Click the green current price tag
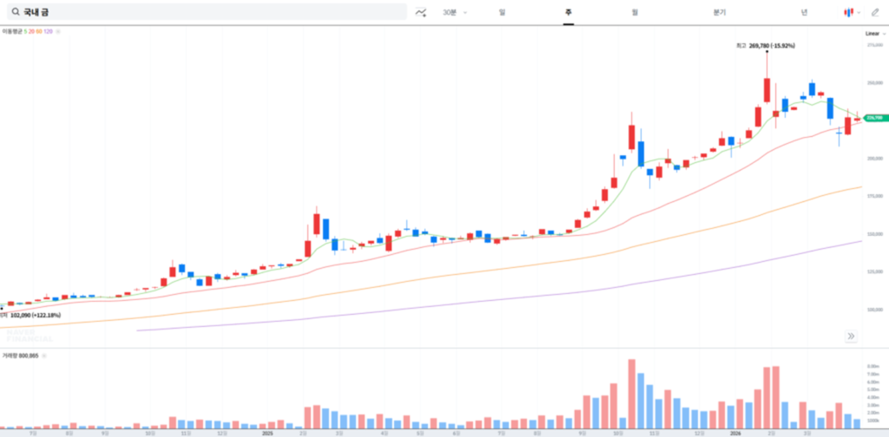The width and height of the screenshot is (889, 437). (874, 118)
